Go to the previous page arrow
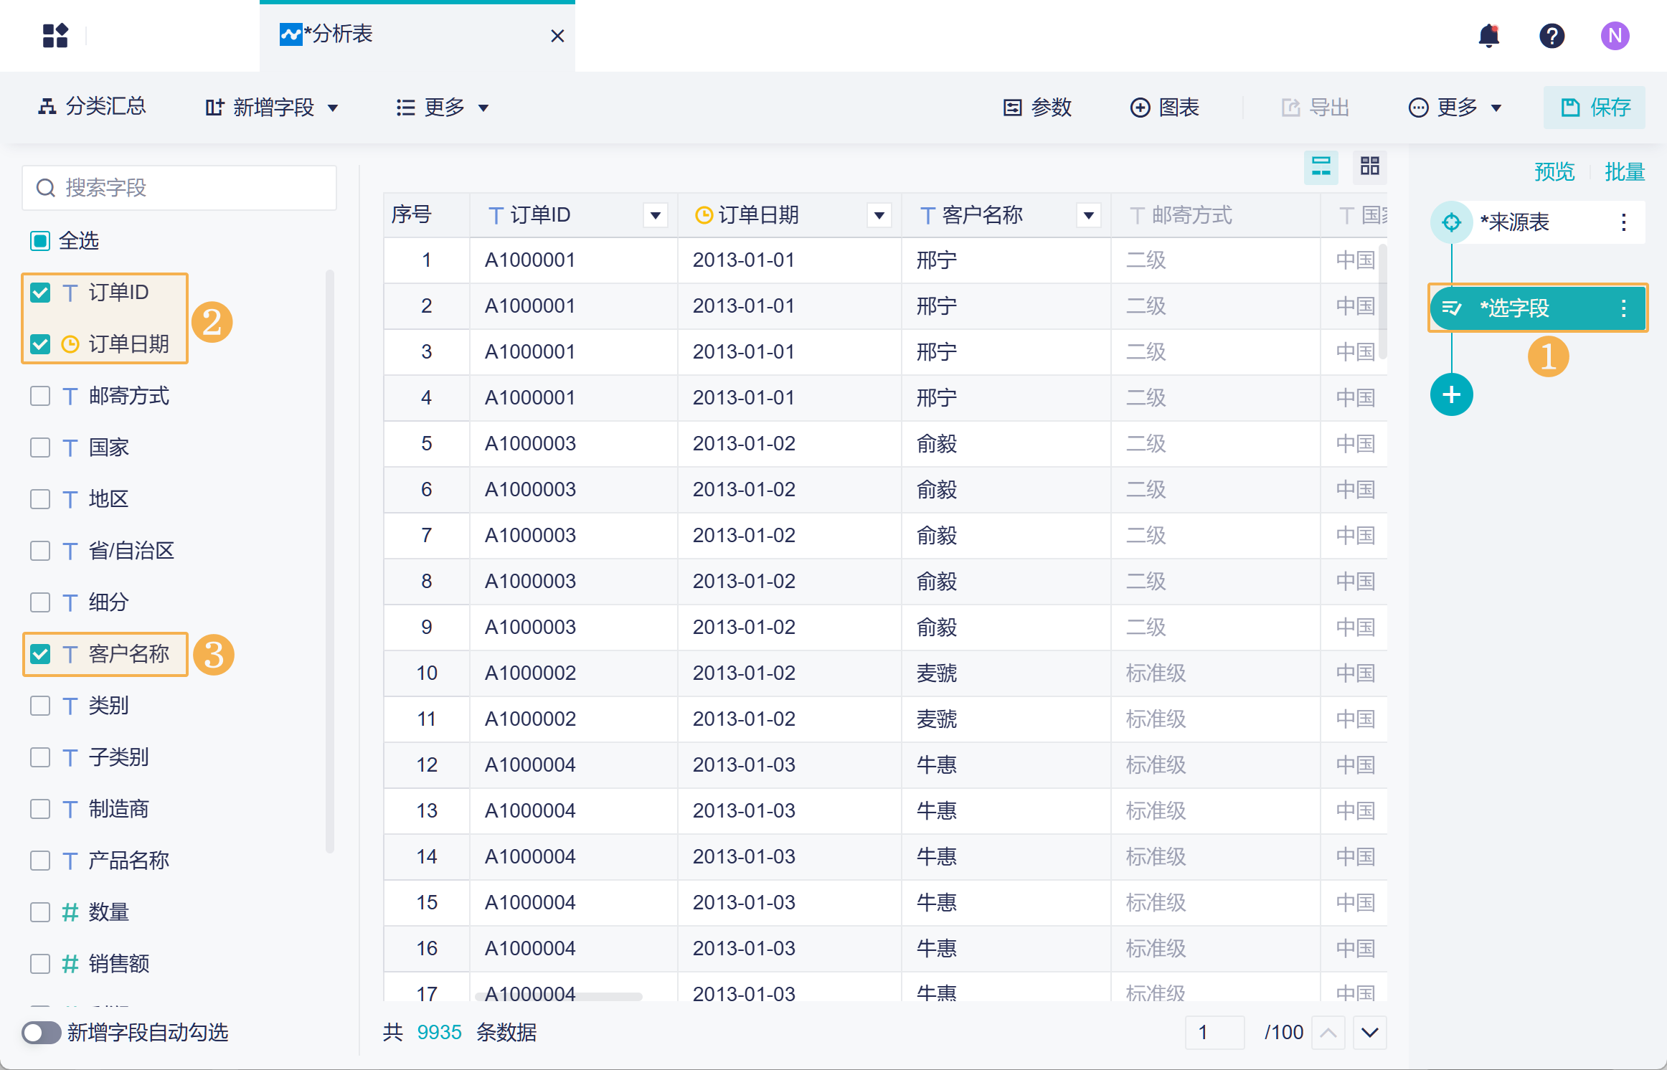Screen dimensions: 1667x1070 (x=1328, y=1033)
